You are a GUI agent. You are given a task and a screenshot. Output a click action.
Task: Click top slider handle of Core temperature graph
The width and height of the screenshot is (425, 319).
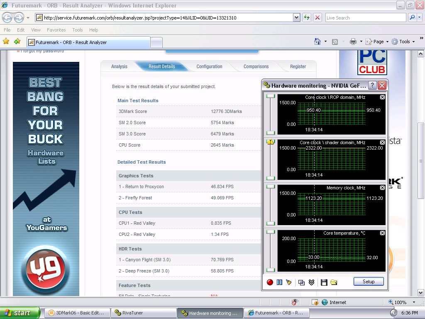pos(271,232)
